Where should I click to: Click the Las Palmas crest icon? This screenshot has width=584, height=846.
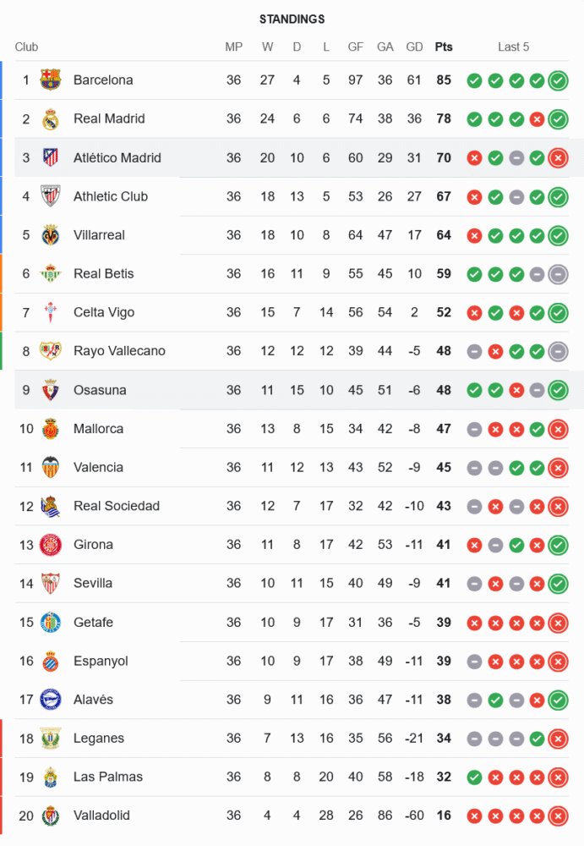[51, 777]
